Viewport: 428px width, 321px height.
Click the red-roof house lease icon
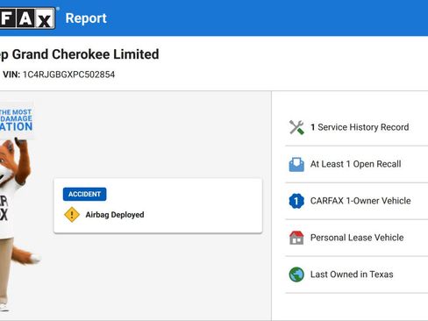coord(296,238)
